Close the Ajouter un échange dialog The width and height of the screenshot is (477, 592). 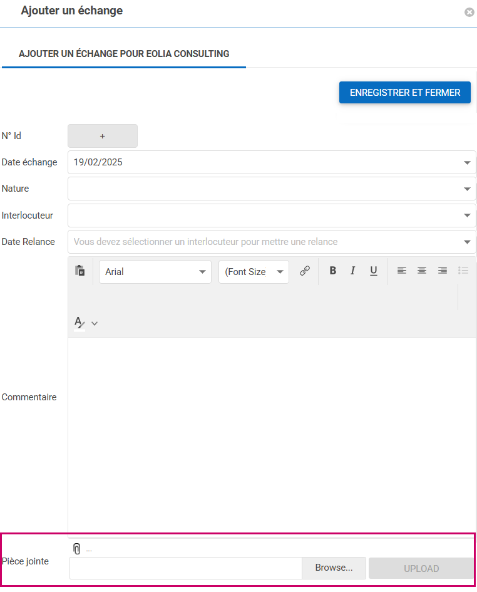pos(469,12)
